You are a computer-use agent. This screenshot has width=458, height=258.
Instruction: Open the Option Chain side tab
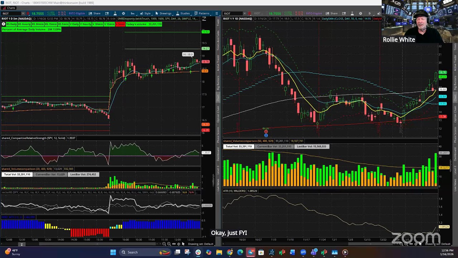pyautogui.click(x=218, y=114)
